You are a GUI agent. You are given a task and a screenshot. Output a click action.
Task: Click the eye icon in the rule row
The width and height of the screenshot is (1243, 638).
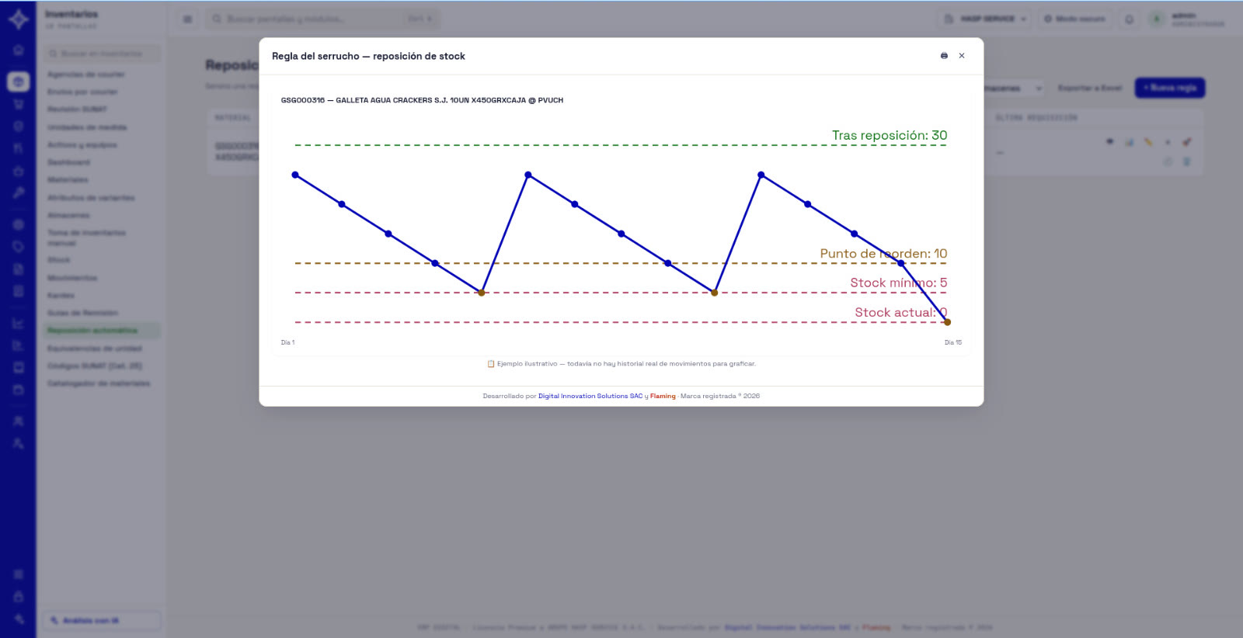(1110, 141)
